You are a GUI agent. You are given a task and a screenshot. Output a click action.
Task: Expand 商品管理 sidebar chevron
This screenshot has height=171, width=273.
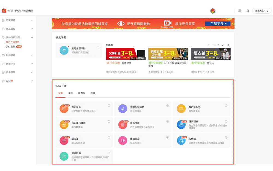click(x=32, y=29)
